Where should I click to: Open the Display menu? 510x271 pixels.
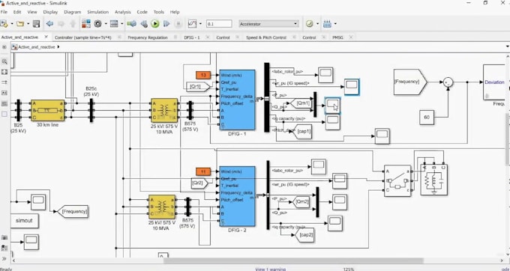tap(50, 12)
